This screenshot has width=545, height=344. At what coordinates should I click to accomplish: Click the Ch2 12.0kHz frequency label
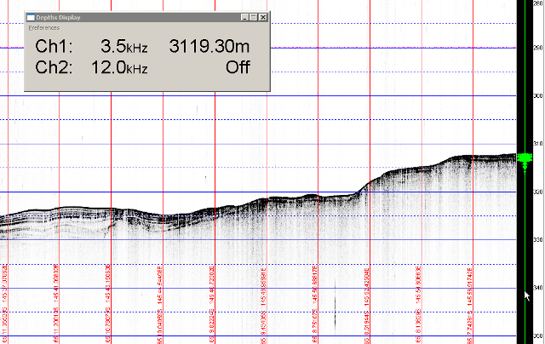(x=118, y=67)
